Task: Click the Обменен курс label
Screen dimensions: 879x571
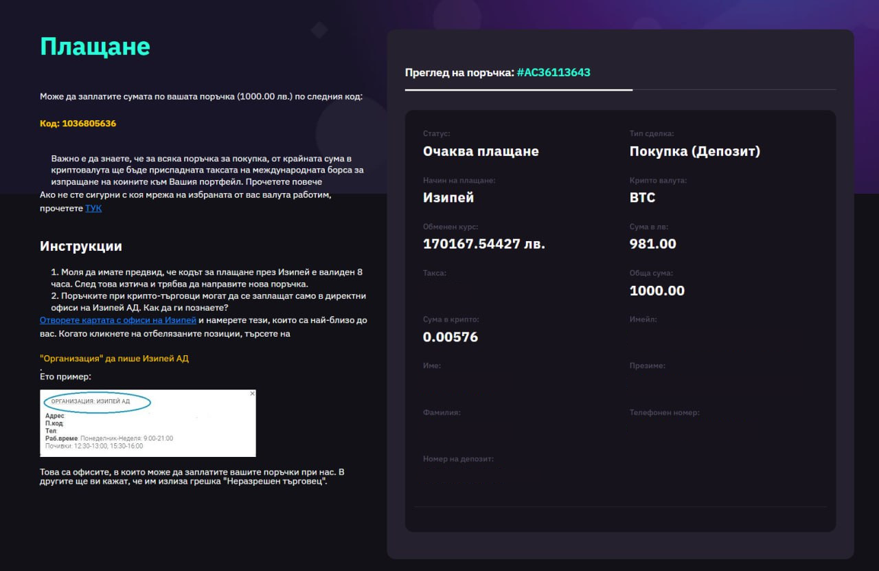Action: click(x=450, y=227)
